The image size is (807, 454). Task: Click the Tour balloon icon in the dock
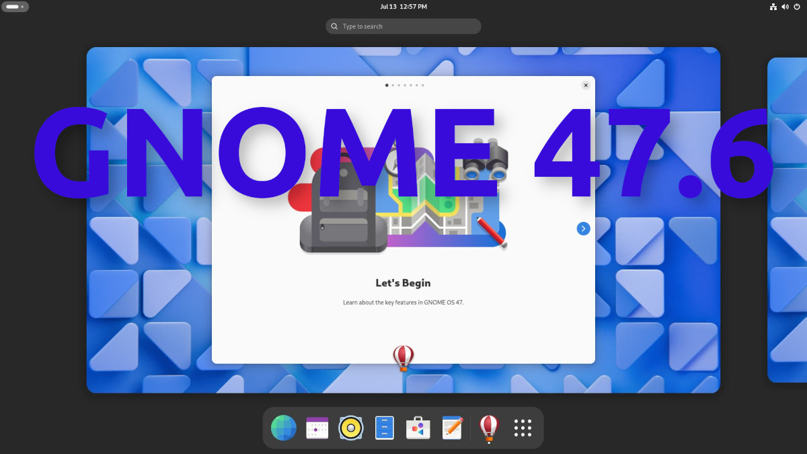point(489,428)
